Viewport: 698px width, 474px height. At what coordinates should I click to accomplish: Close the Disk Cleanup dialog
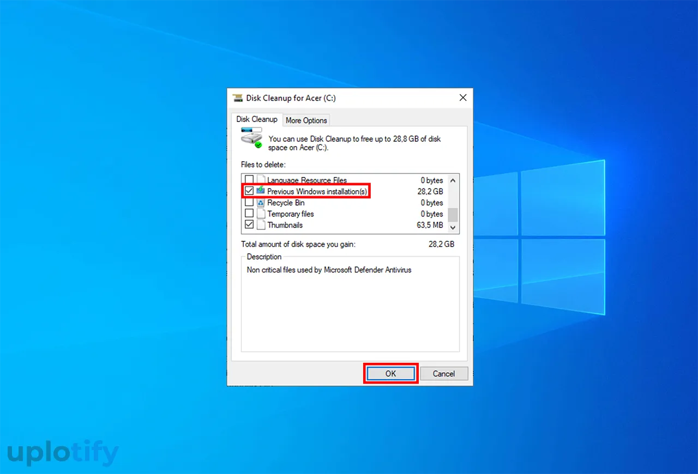tap(463, 98)
